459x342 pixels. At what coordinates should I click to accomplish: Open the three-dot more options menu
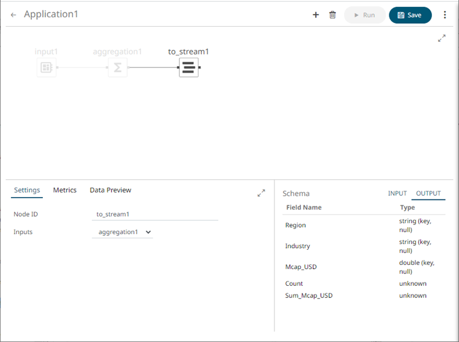point(445,15)
